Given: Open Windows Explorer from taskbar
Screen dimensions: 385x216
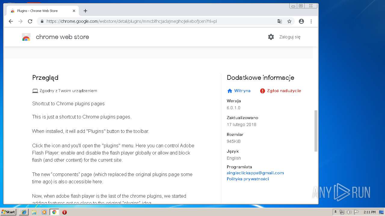Looking at the screenshot, I should coord(34,212).
